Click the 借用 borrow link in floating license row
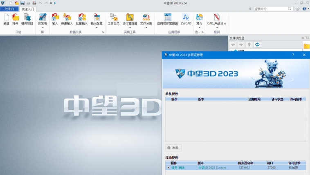 coord(174,168)
